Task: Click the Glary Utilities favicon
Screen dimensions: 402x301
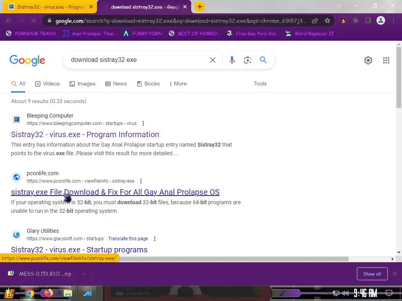Action: (16, 234)
